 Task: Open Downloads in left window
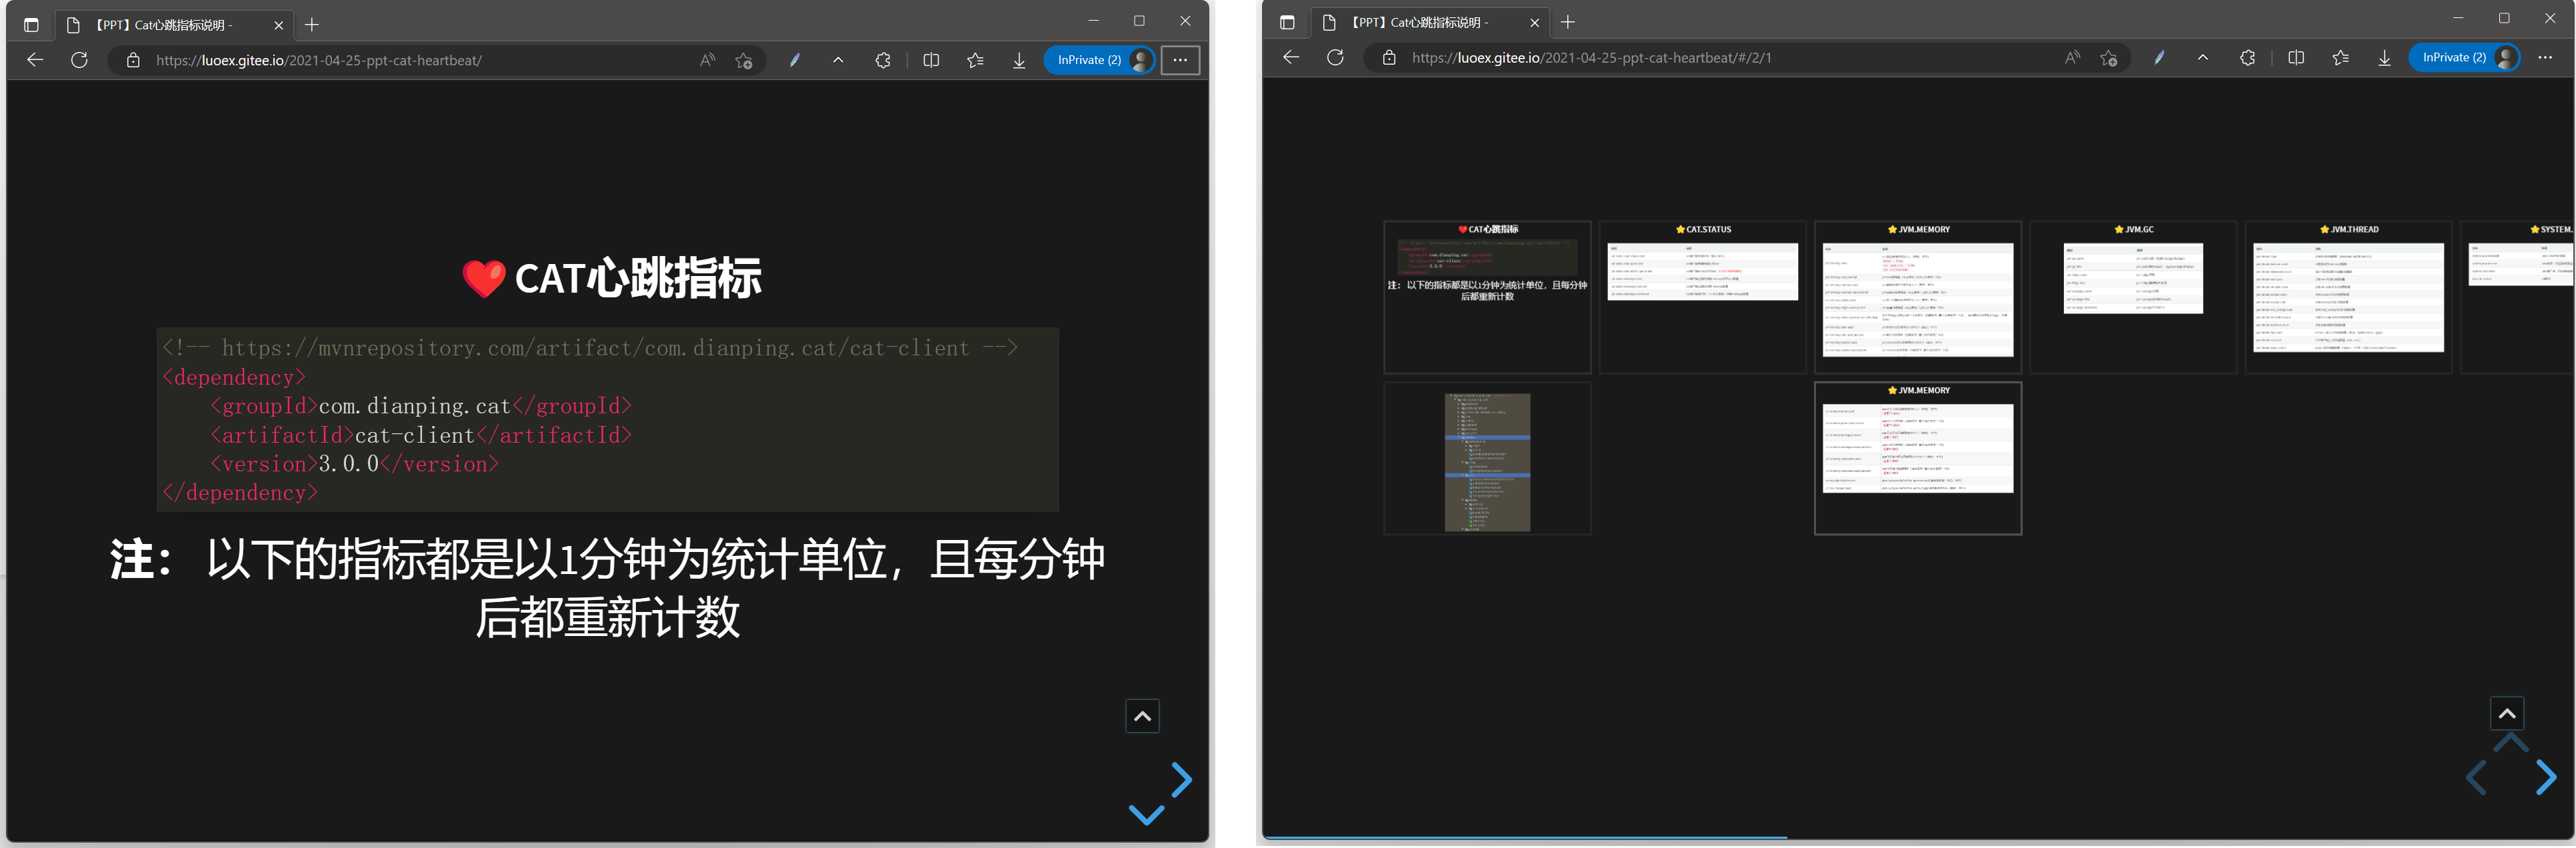(1019, 60)
